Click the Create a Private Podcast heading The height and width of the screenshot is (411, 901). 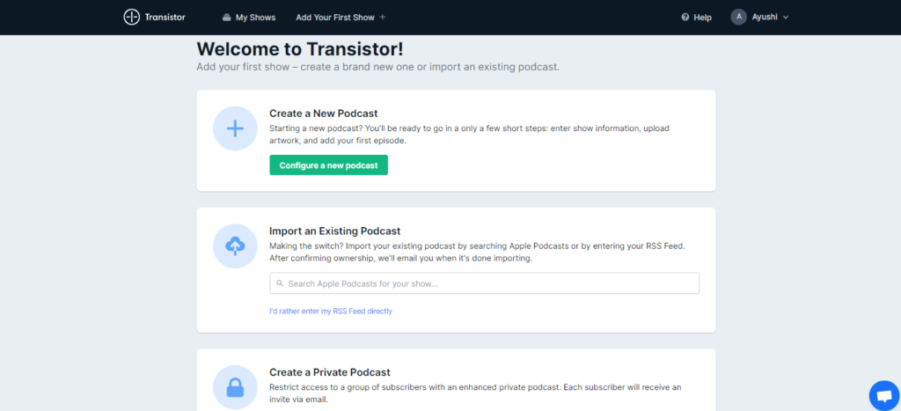pyautogui.click(x=330, y=372)
